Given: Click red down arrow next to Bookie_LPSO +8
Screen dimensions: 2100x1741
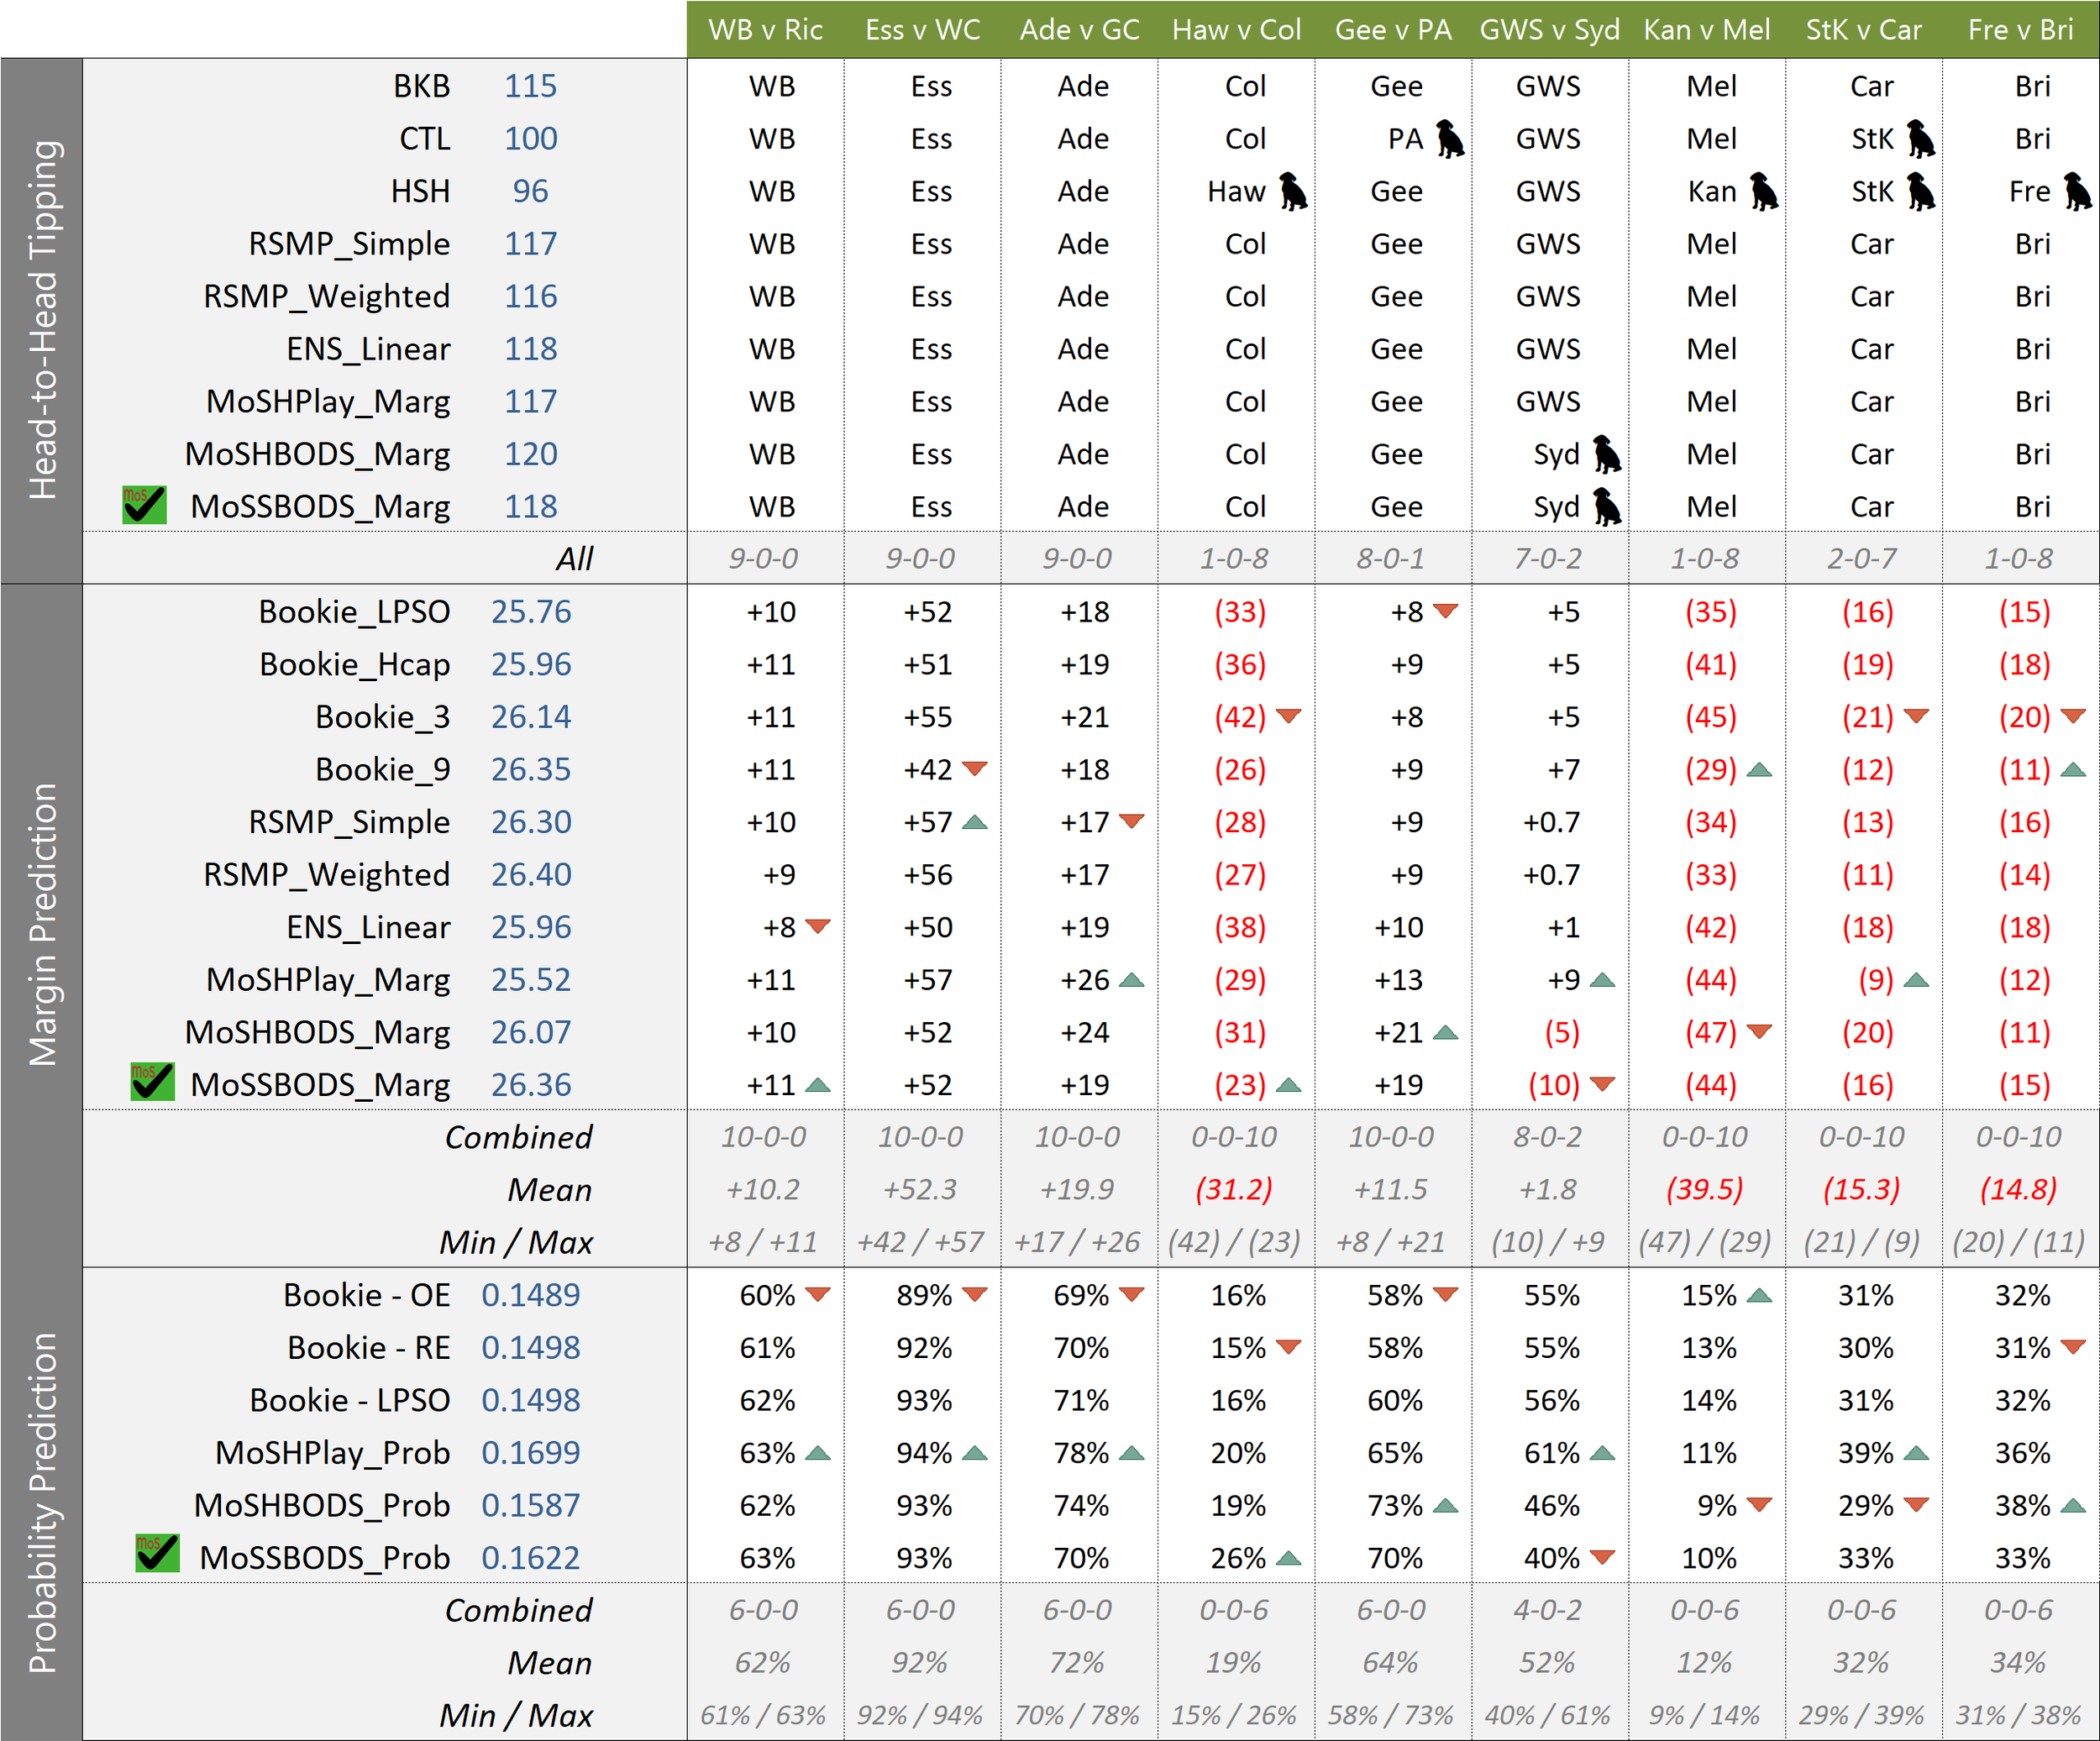Looking at the screenshot, I should (x=1445, y=610).
